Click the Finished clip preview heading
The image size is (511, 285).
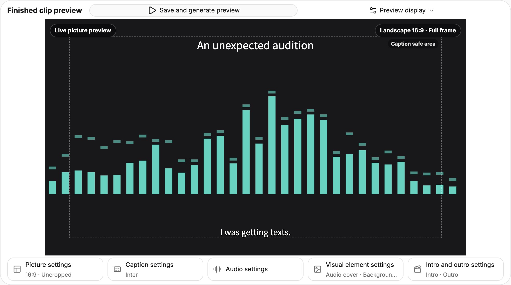(x=44, y=10)
